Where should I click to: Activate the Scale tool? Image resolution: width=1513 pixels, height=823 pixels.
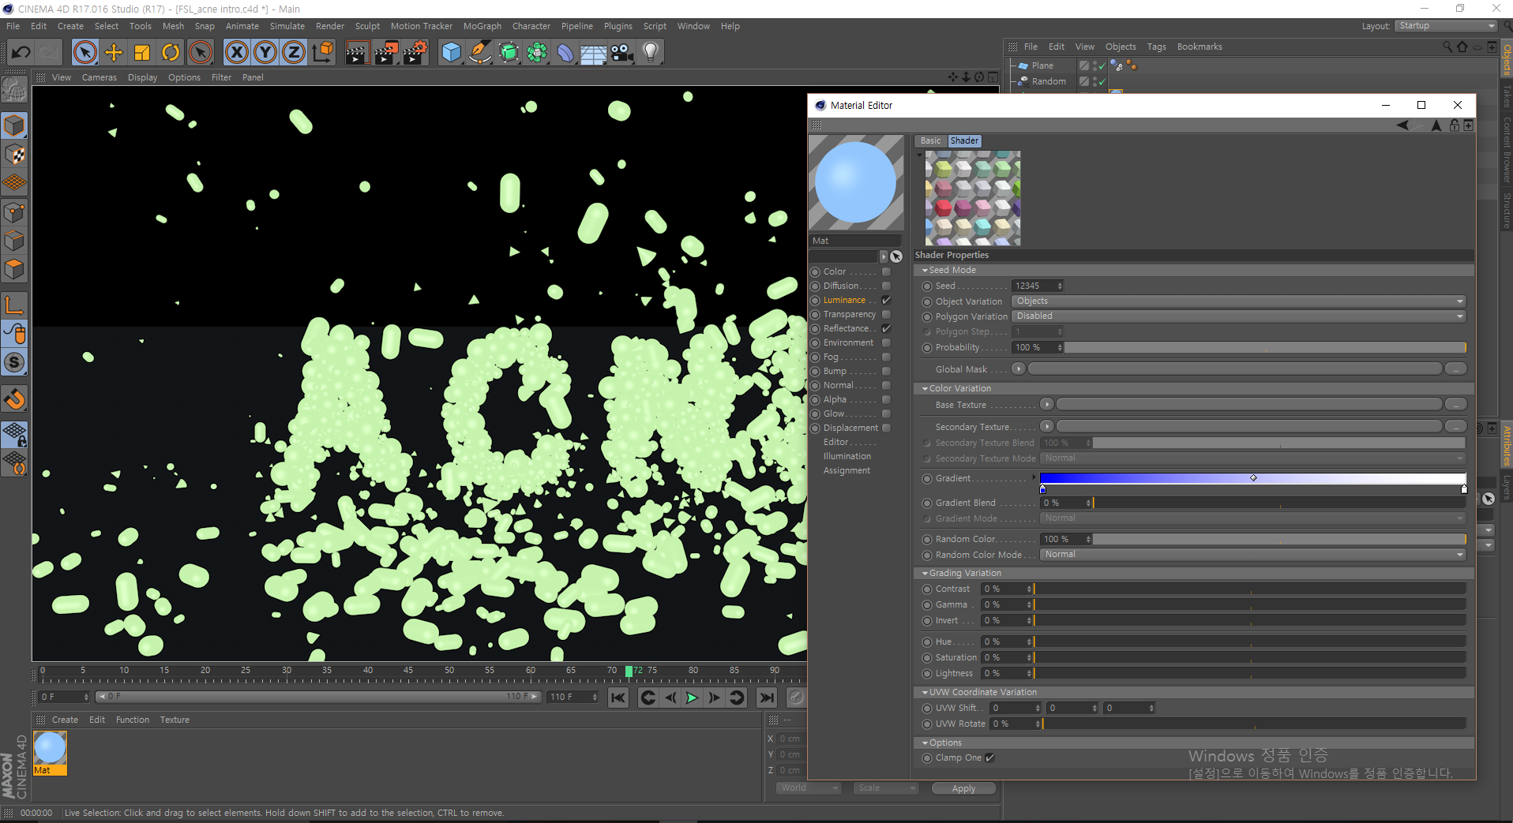coord(142,53)
